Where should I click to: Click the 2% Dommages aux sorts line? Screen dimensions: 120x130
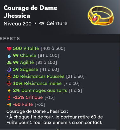(45, 90)
